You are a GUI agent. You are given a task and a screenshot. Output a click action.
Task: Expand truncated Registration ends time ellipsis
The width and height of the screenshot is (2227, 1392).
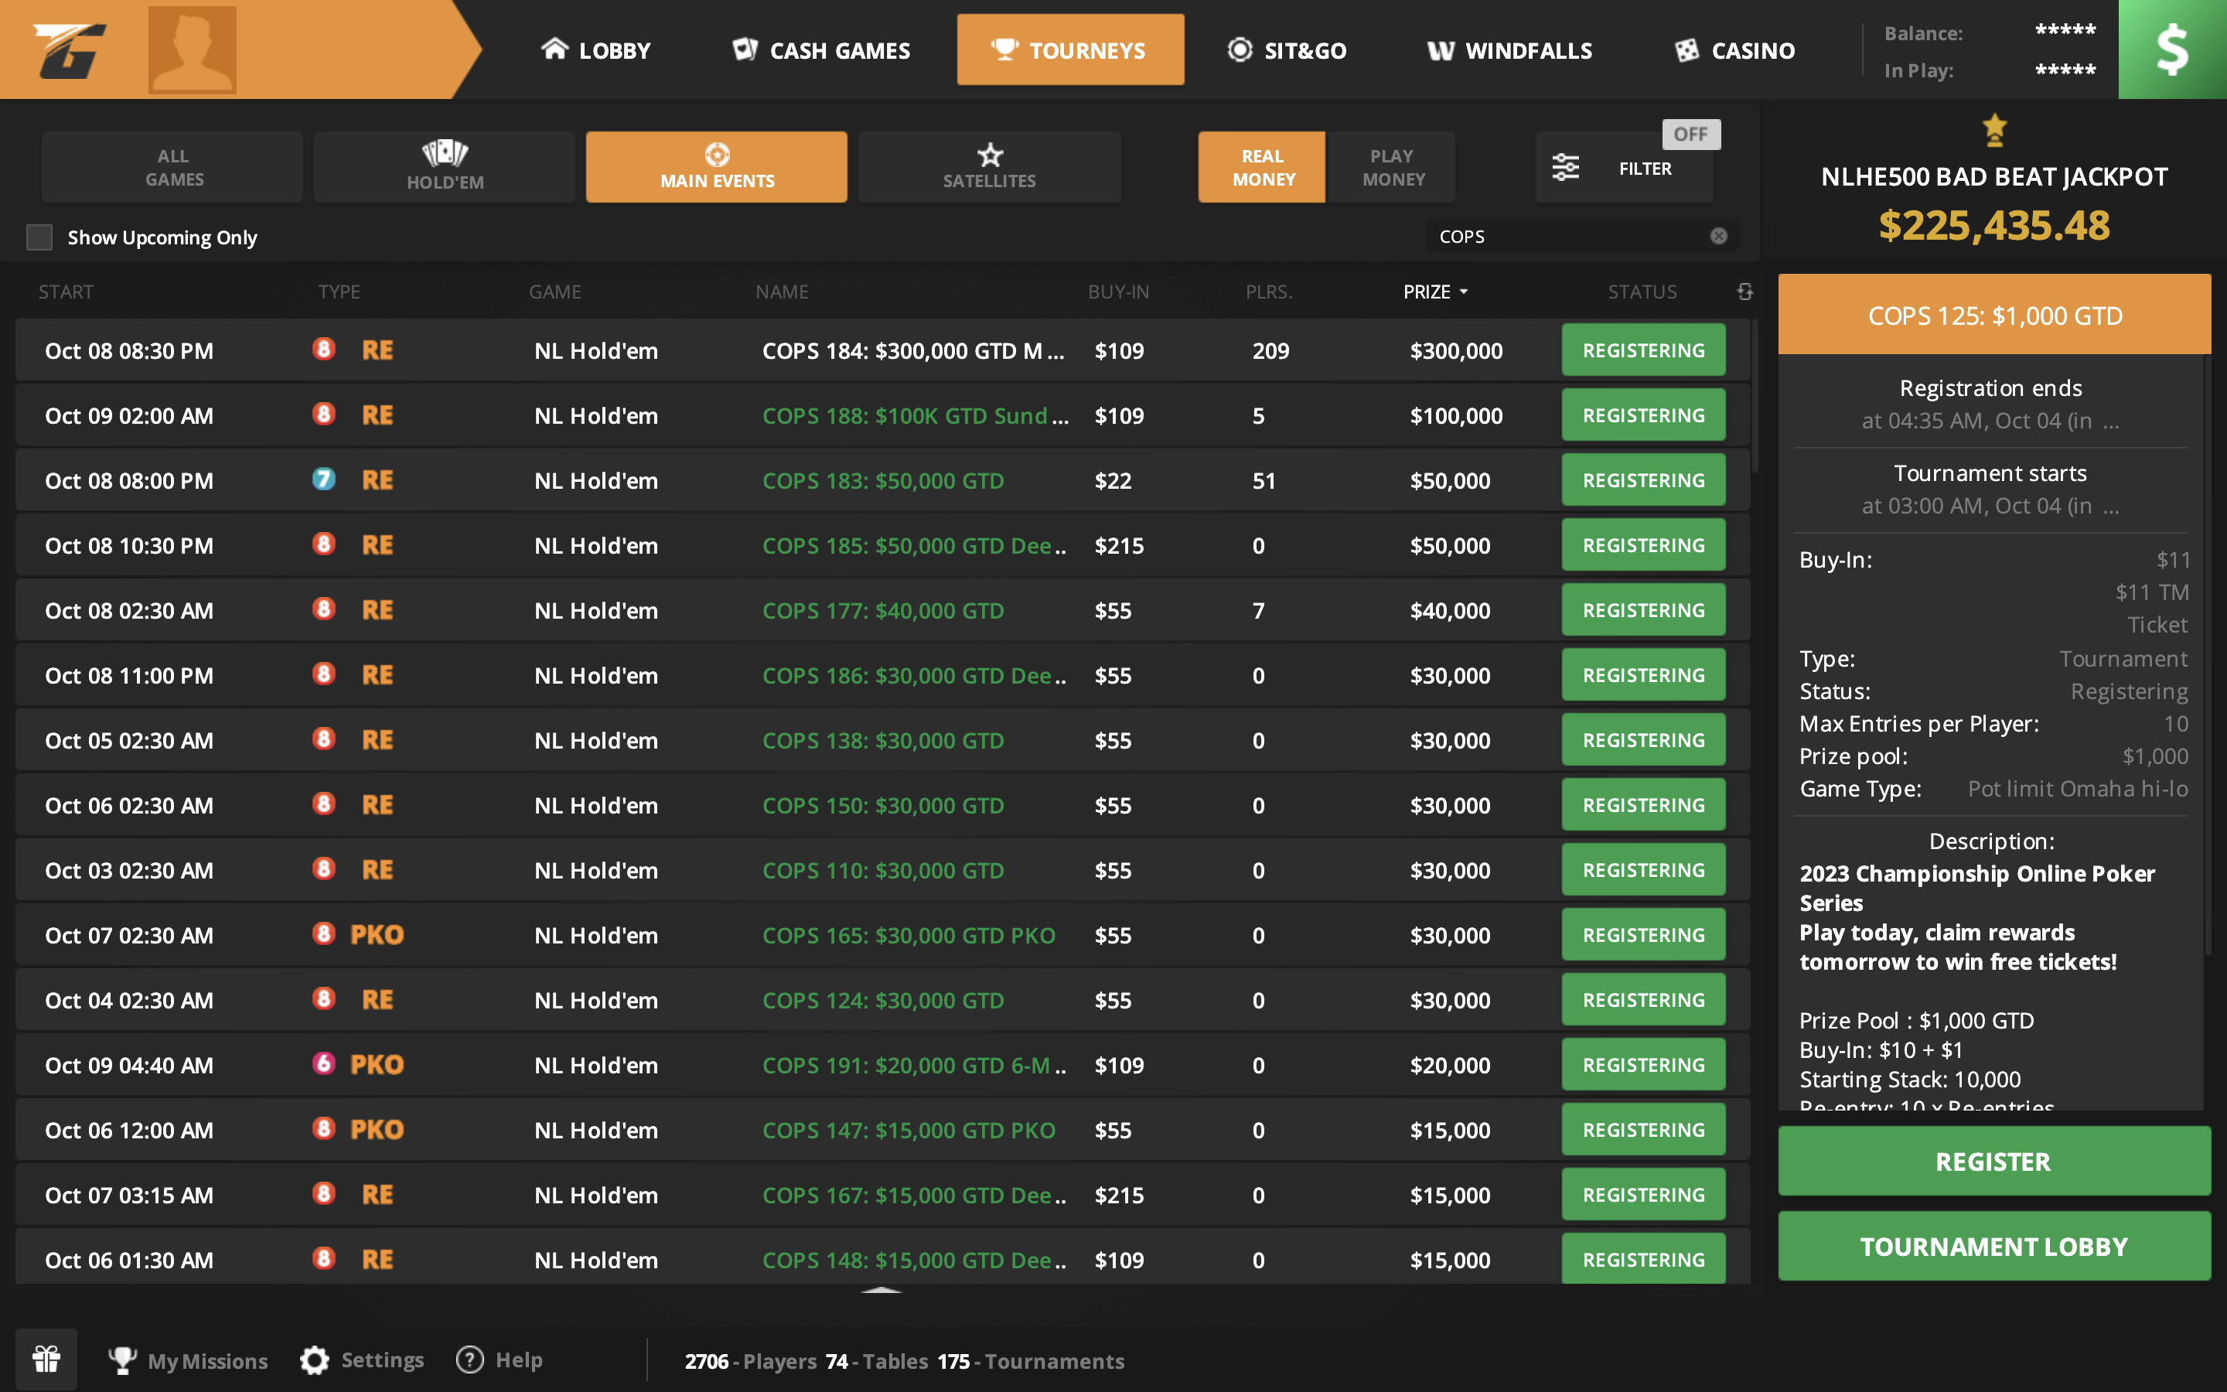pyautogui.click(x=2111, y=421)
